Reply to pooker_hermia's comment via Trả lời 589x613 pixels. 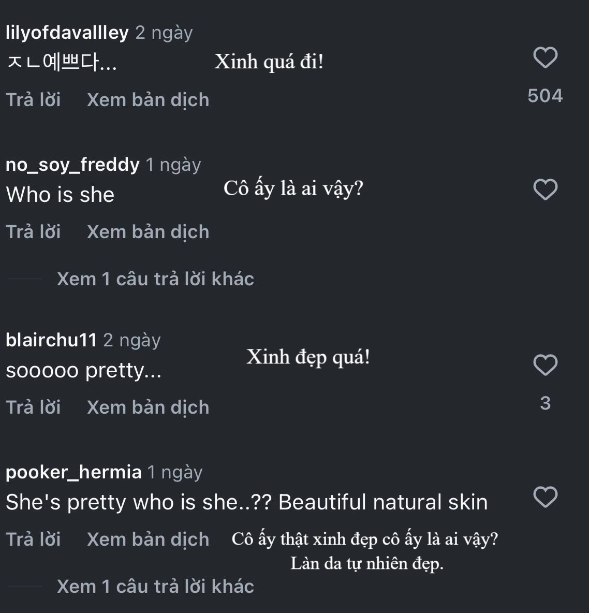coord(33,539)
